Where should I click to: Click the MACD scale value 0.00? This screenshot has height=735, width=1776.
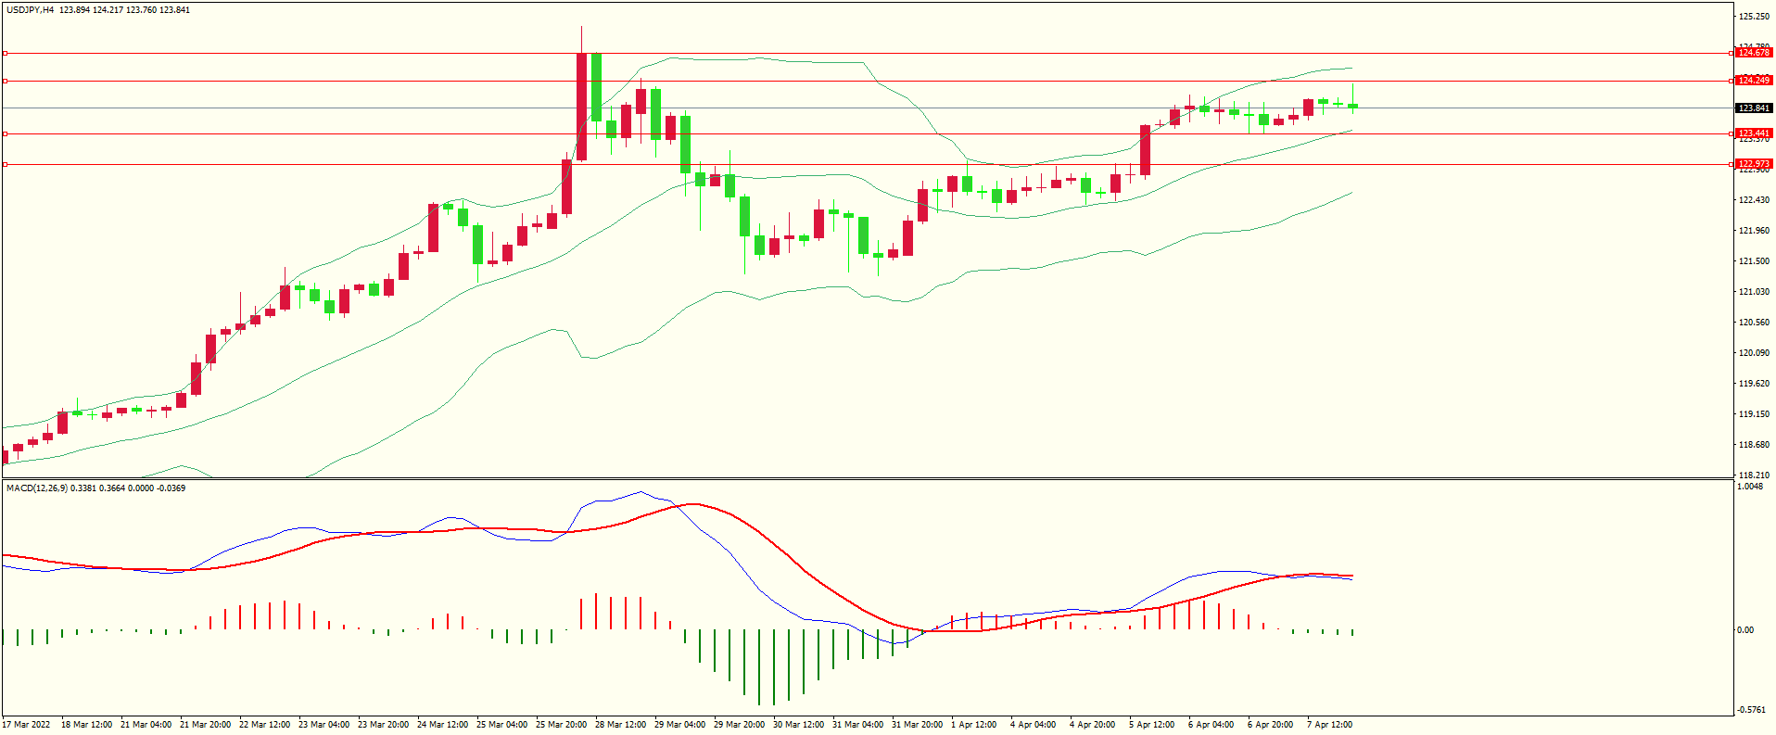(x=1745, y=630)
